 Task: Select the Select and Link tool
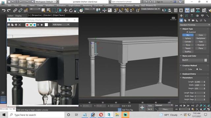15,10
